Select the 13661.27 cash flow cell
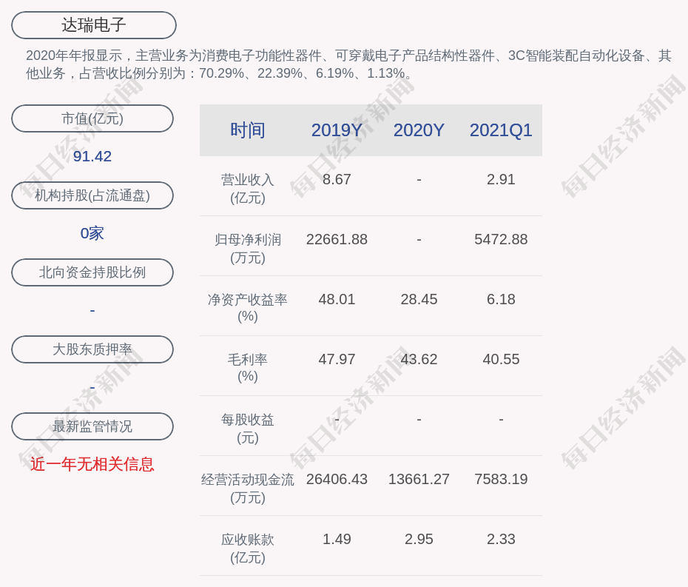688x587 pixels. pyautogui.click(x=419, y=480)
